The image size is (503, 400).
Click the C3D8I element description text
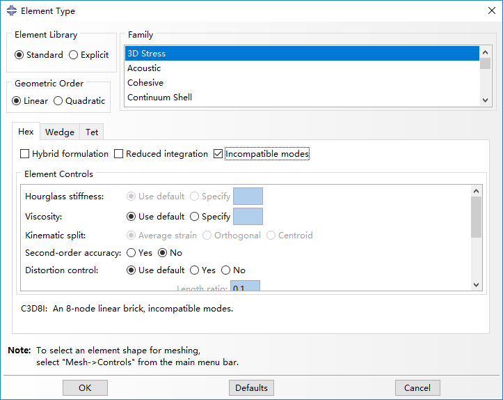click(x=127, y=309)
